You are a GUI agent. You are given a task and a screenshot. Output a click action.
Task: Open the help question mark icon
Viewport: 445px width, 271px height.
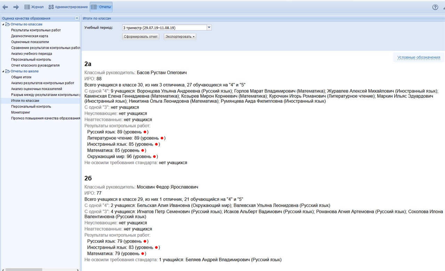435,7
